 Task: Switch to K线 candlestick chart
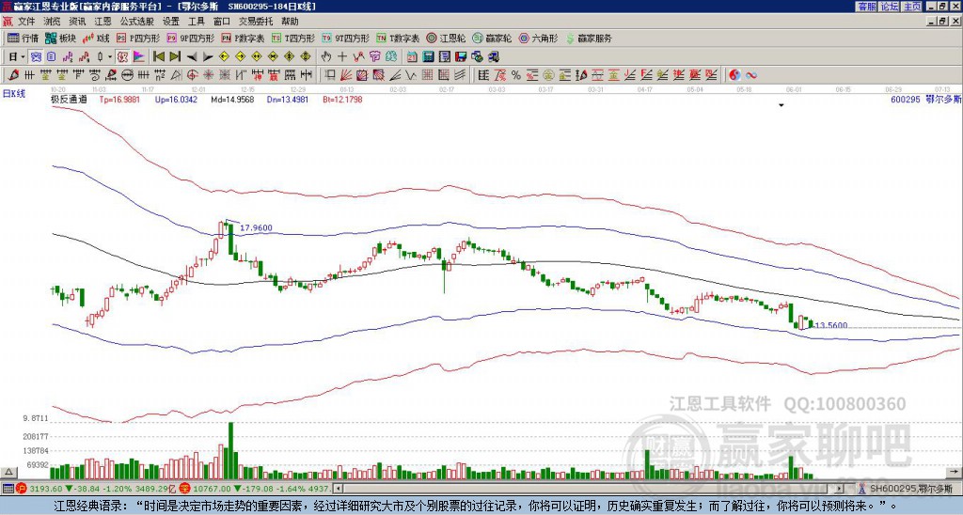[97, 39]
